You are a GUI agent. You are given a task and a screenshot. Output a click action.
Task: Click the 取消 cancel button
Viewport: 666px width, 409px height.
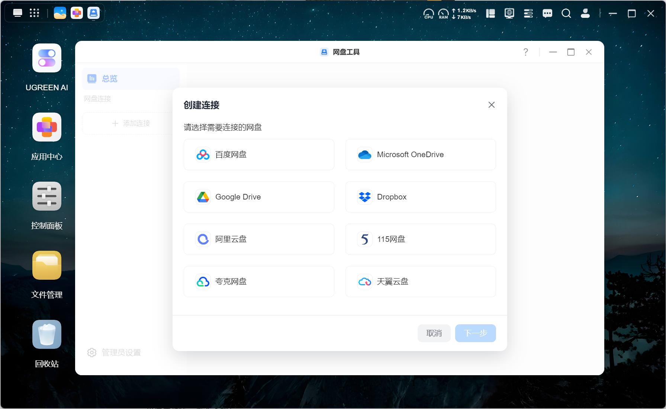(x=434, y=333)
